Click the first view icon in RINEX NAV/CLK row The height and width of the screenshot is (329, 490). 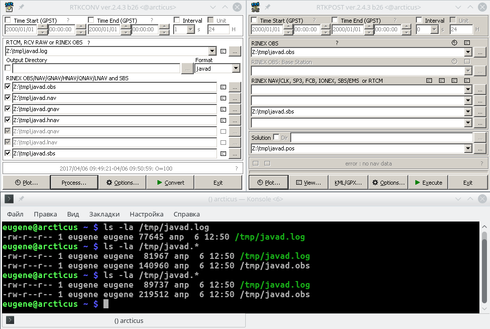pyautogui.click(x=429, y=80)
